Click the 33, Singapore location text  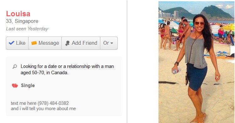[22, 21]
